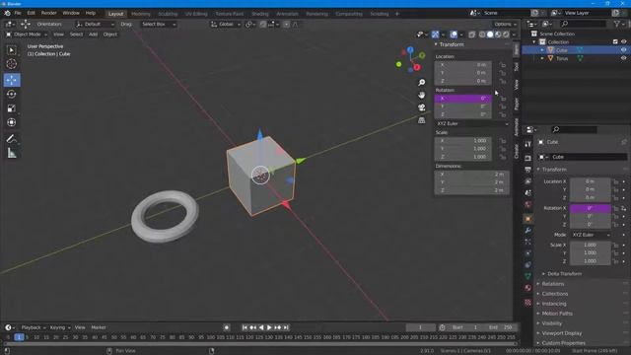Select the Annotate tool

click(x=12, y=139)
